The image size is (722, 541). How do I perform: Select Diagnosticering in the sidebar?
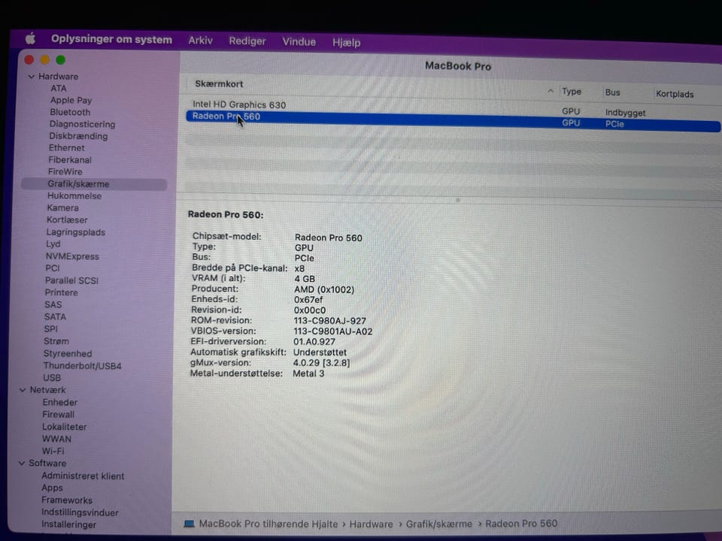click(83, 124)
